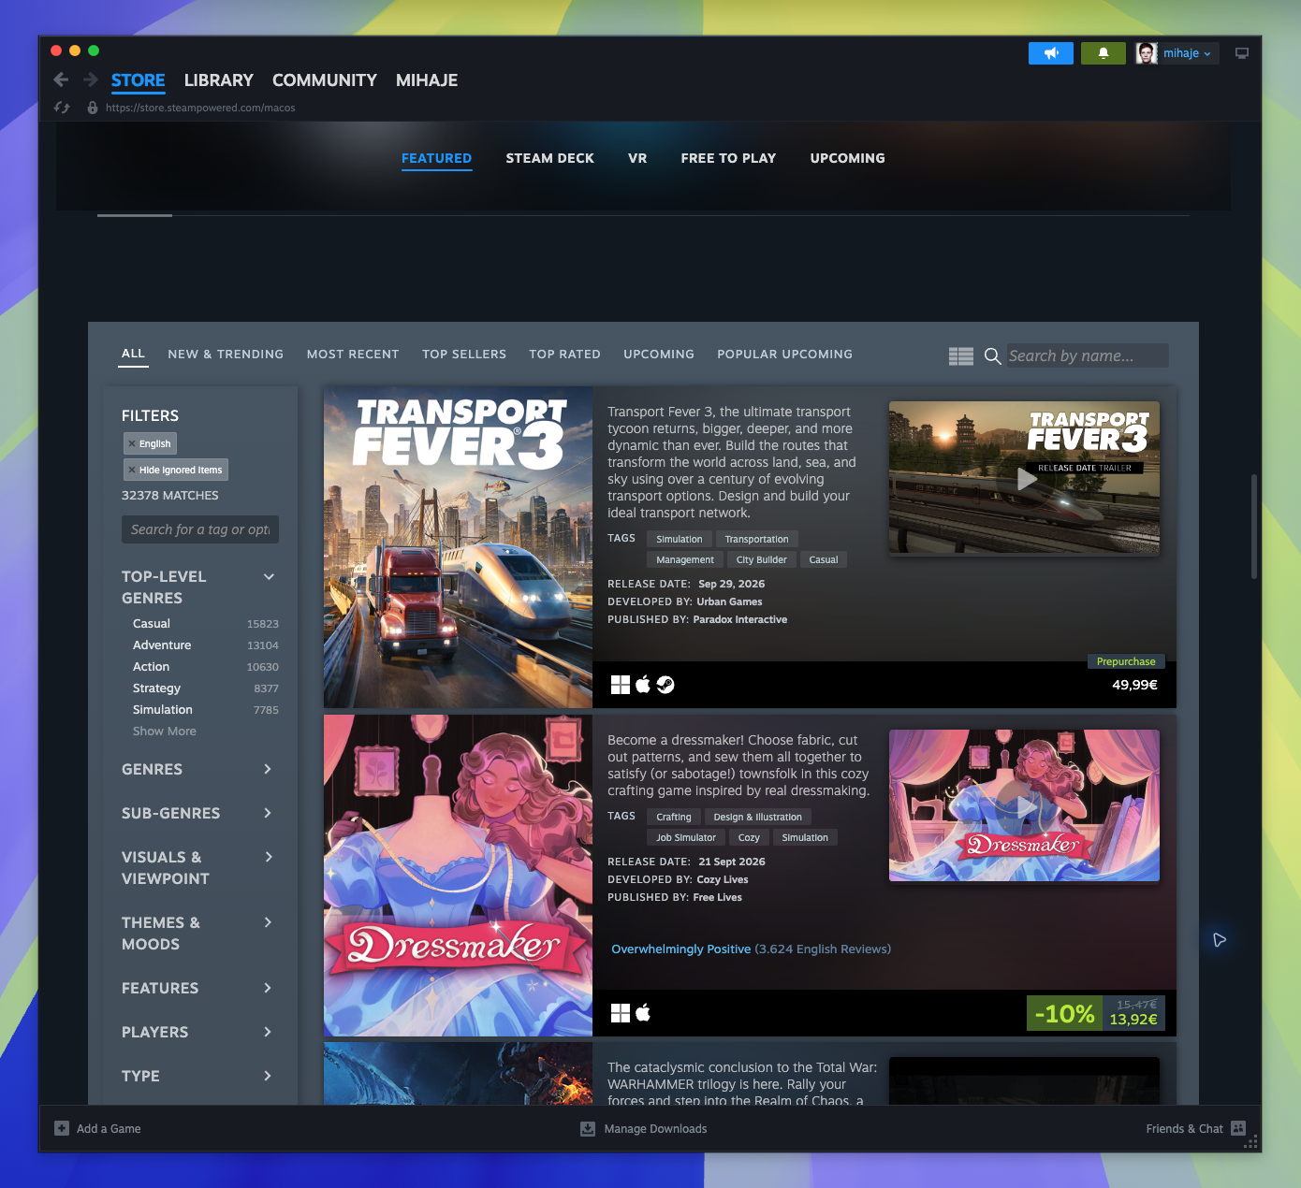This screenshot has width=1301, height=1188.
Task: Reload the store page
Action: tap(62, 108)
